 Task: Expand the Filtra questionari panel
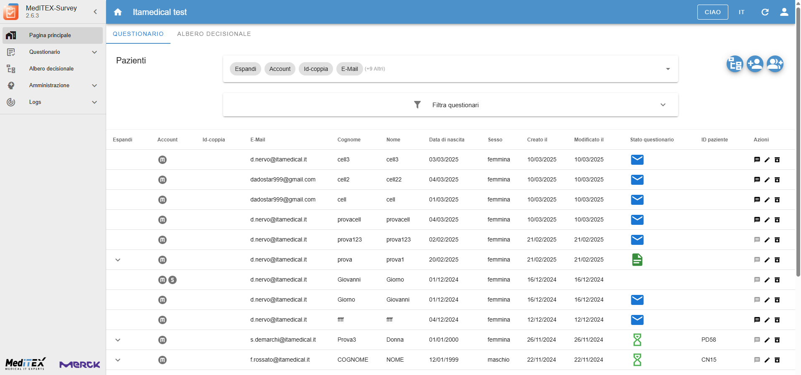663,105
